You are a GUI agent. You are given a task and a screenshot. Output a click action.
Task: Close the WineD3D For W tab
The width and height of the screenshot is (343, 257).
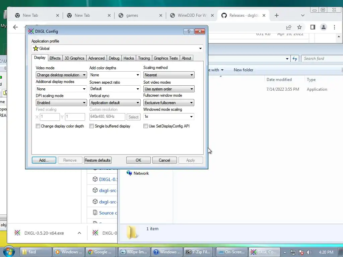pyautogui.click(x=212, y=15)
